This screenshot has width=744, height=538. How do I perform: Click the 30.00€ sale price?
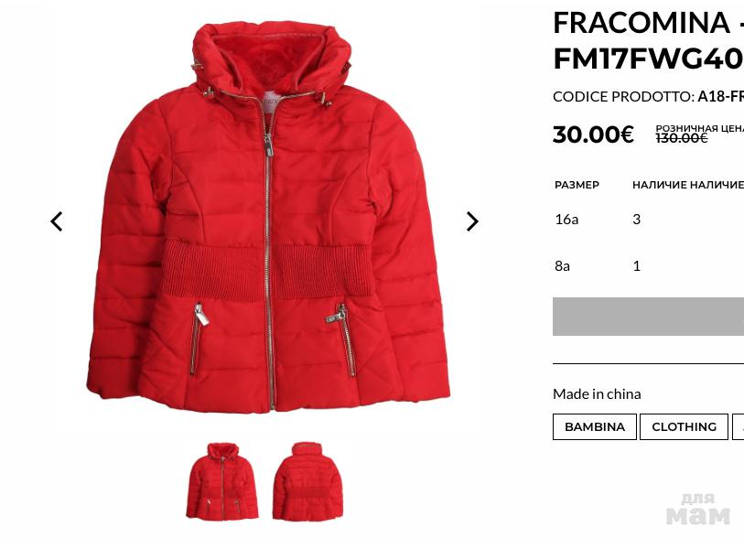(x=593, y=134)
